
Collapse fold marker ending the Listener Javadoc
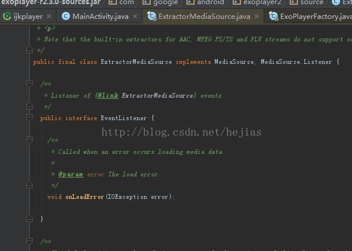pyautogui.click(x=29, y=106)
